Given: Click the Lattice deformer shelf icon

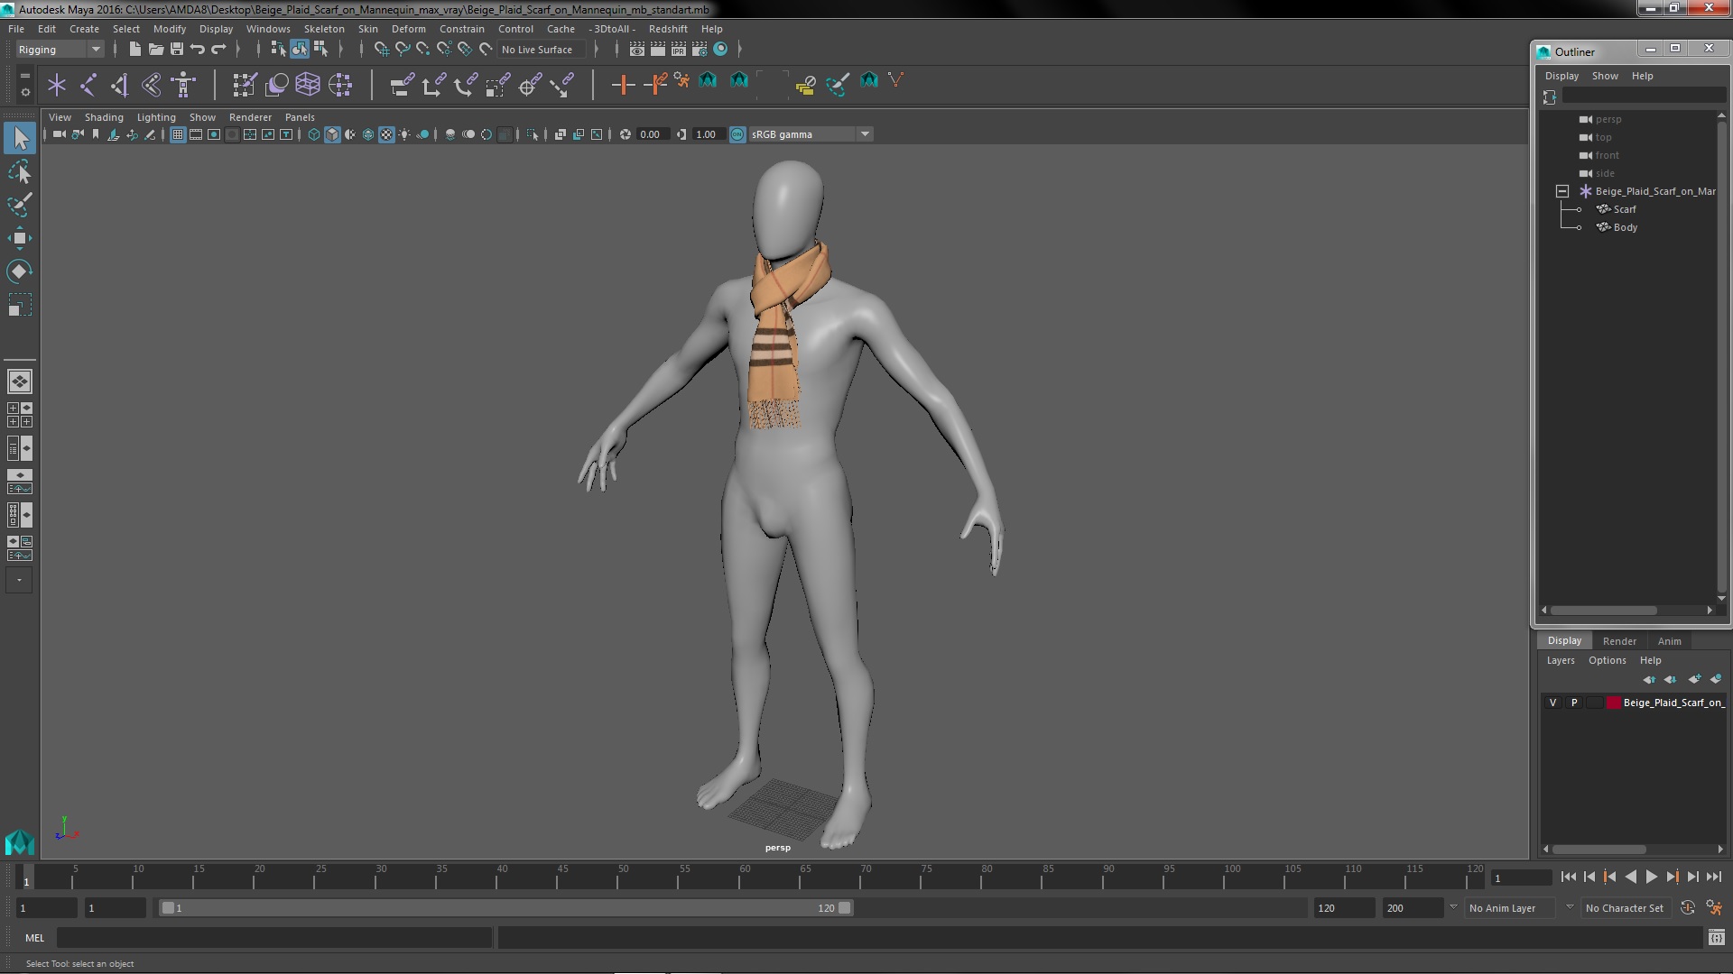Looking at the screenshot, I should tap(308, 85).
